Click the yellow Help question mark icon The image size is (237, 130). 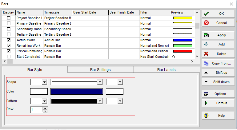point(206,116)
